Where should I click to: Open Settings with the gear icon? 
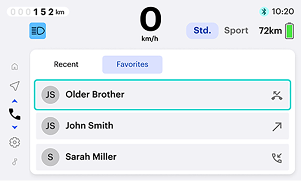(15, 142)
